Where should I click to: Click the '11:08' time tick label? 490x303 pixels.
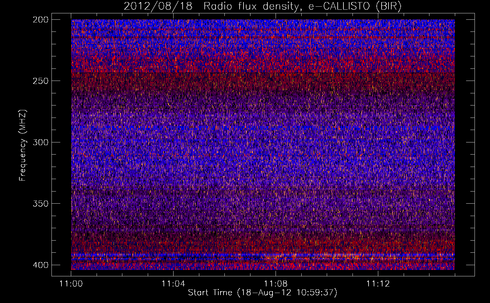click(x=276, y=284)
